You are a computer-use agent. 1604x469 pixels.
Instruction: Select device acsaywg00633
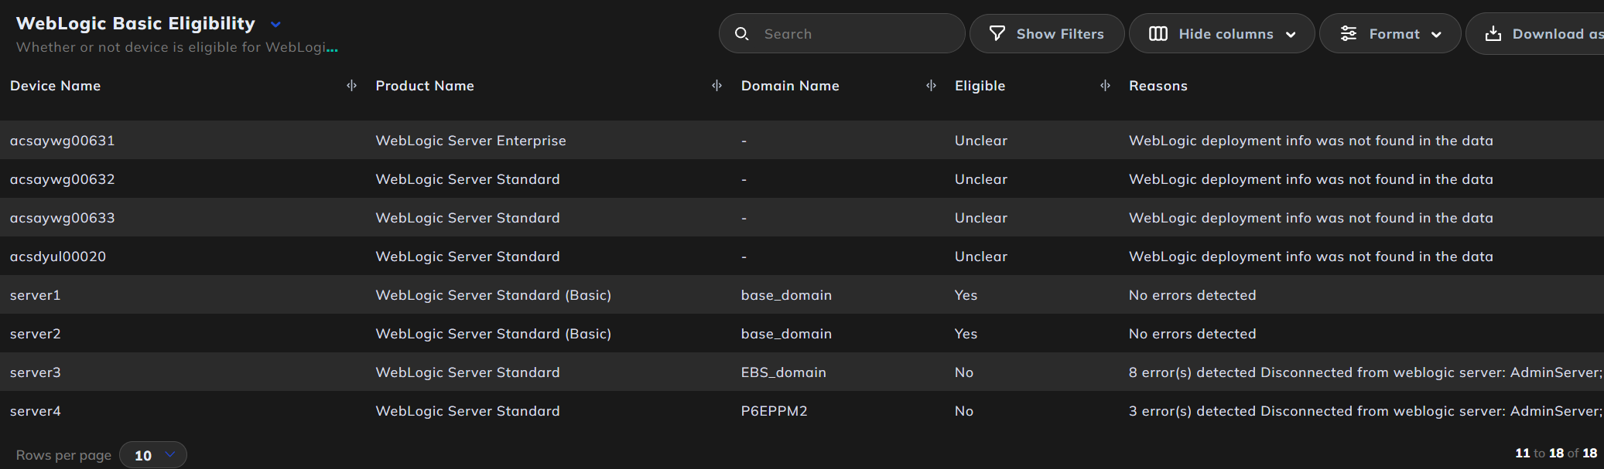click(62, 218)
